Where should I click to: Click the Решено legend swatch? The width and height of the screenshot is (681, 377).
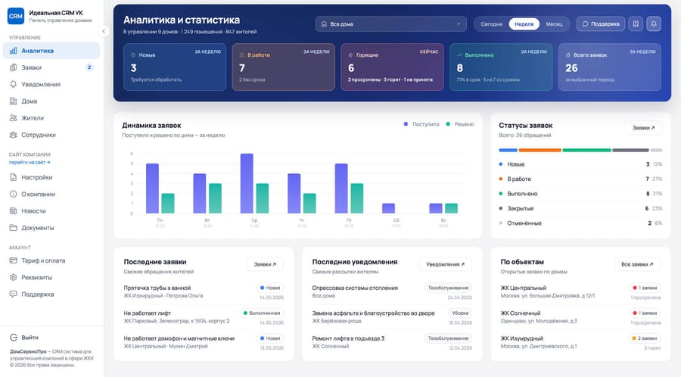pos(448,124)
